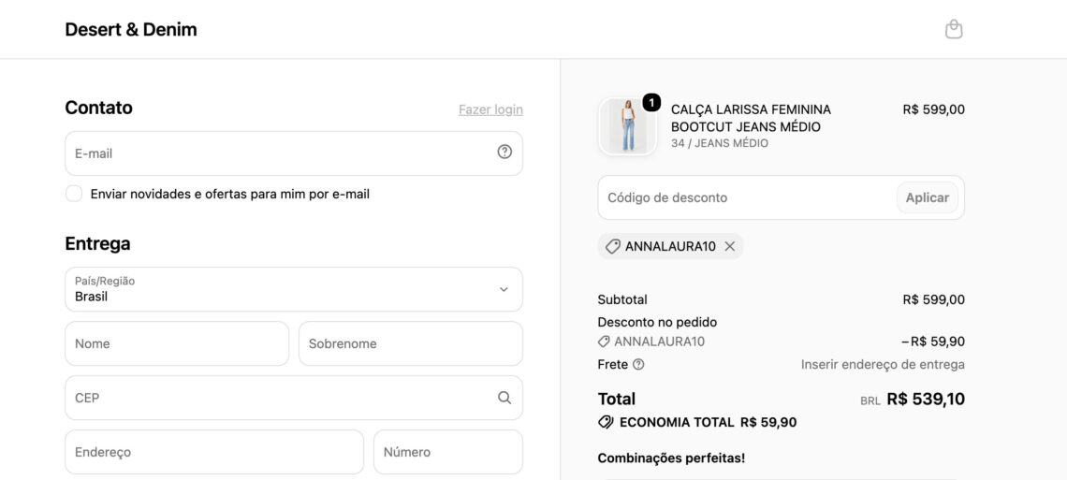Open the jeans product thumbnail
The image size is (1067, 480).
(x=627, y=126)
